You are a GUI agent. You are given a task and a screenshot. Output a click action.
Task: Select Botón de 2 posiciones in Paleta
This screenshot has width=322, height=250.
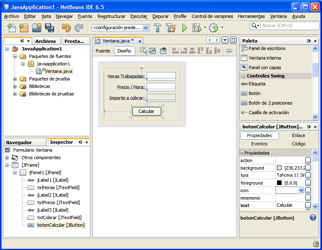[x=270, y=103]
